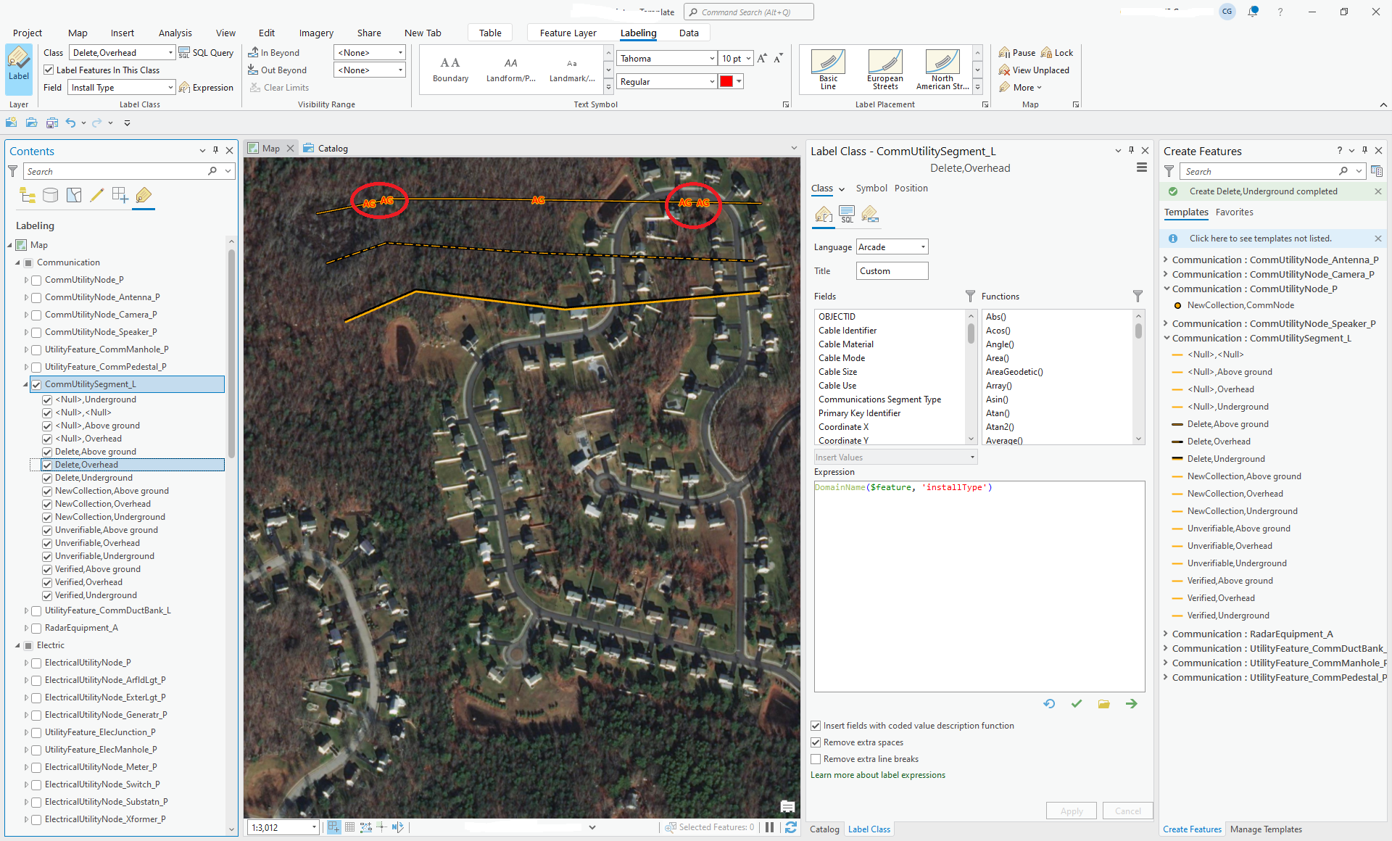Click the red text color swatch
The height and width of the screenshot is (841, 1392).
726,81
